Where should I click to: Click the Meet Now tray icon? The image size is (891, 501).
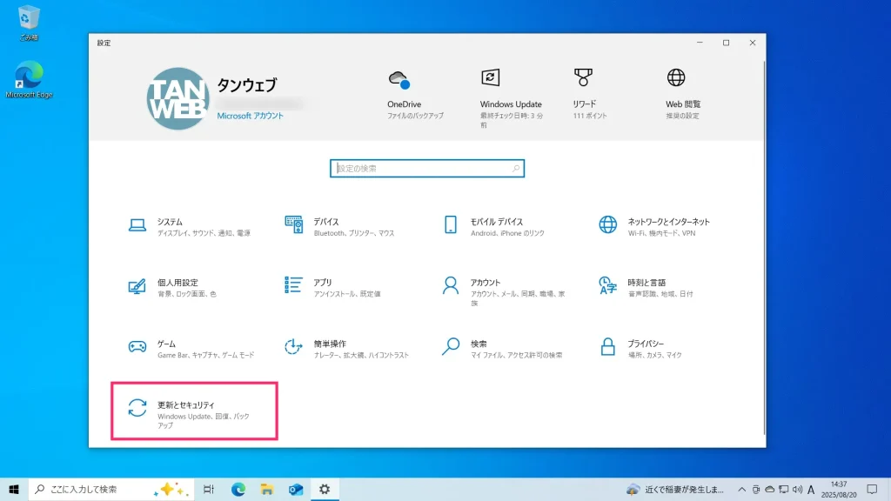coord(756,489)
